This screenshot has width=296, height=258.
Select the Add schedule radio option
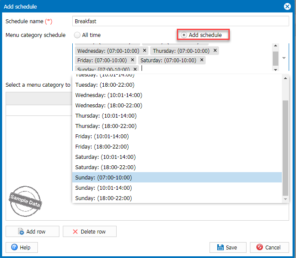184,35
